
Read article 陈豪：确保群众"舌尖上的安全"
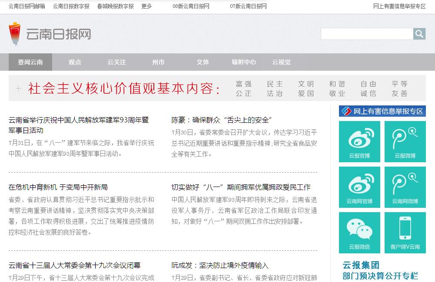[221, 120]
